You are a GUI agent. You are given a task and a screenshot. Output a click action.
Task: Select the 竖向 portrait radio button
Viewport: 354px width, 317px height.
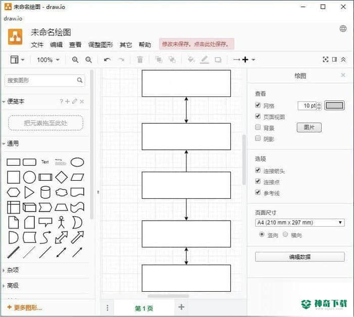tap(262, 235)
